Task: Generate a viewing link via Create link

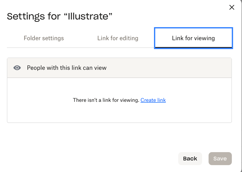Action: click(x=153, y=100)
